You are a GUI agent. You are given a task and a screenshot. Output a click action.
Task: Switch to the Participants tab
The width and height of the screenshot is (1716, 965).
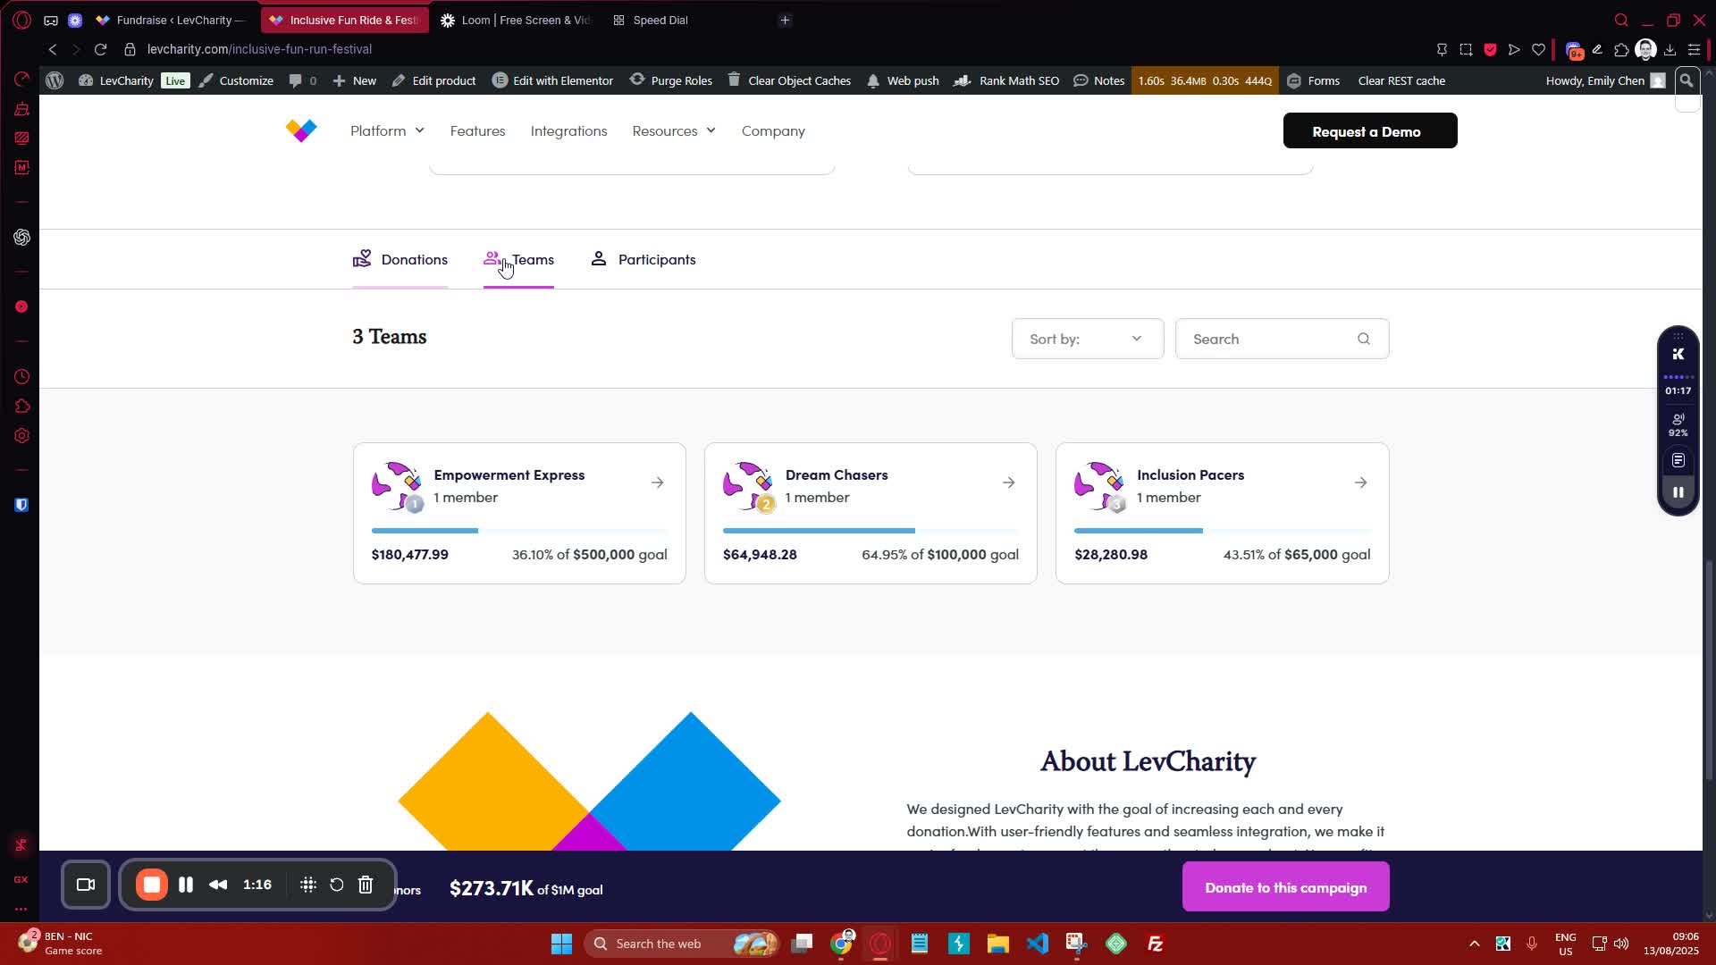click(643, 259)
